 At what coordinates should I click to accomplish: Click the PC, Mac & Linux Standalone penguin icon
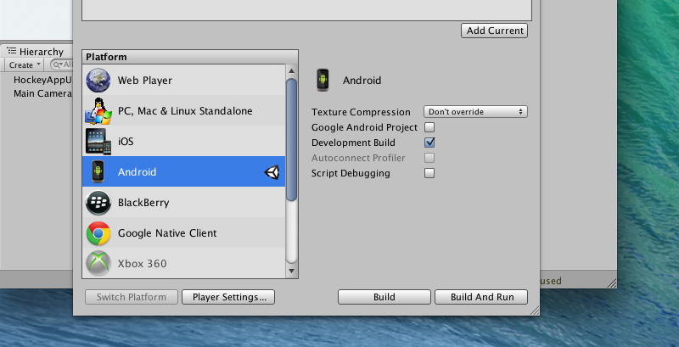click(98, 111)
